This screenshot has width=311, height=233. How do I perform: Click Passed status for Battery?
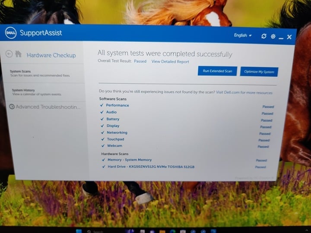(x=267, y=120)
